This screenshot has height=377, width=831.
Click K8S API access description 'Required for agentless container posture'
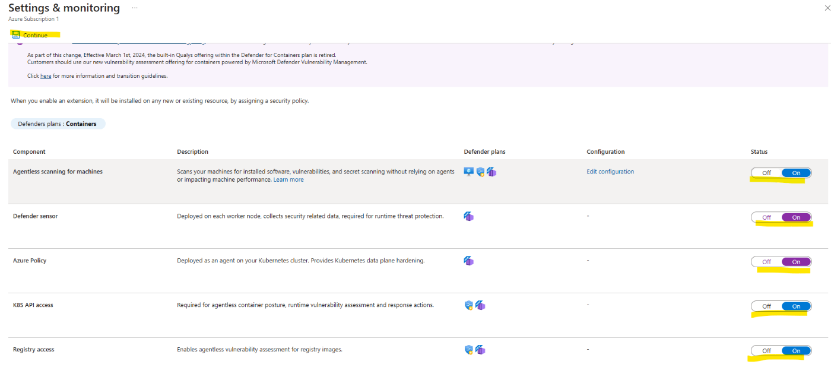pyautogui.click(x=306, y=305)
